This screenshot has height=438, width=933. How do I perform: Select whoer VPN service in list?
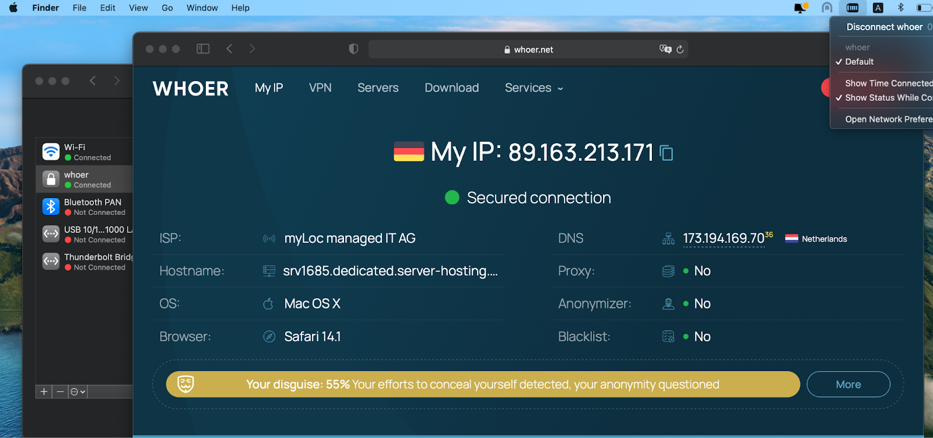coord(85,179)
